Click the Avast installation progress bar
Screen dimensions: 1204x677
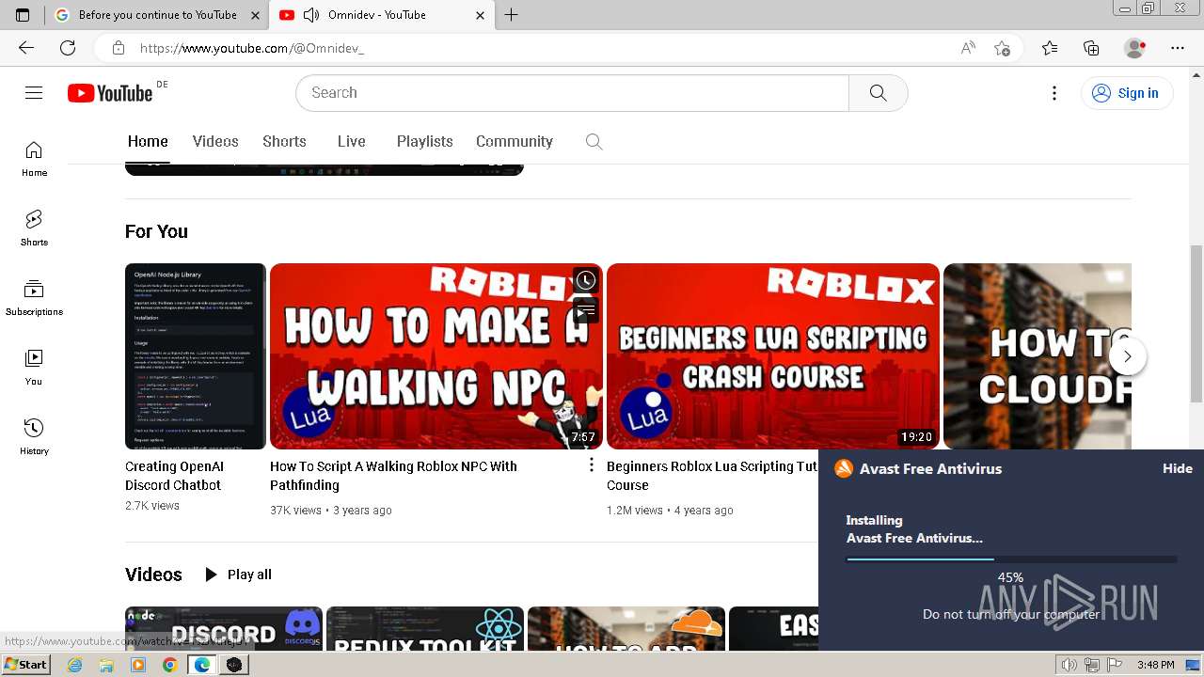click(1011, 559)
